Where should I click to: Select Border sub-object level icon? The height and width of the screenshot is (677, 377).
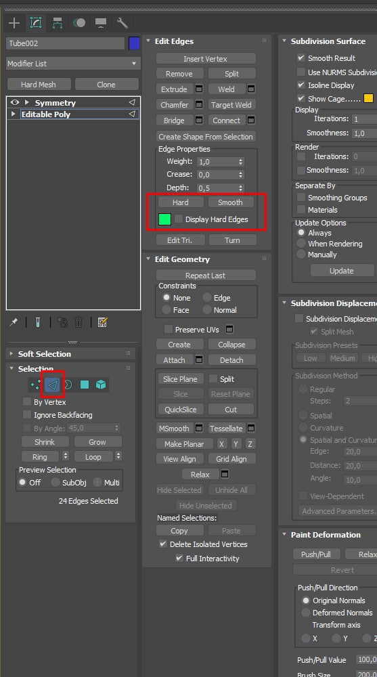68,385
